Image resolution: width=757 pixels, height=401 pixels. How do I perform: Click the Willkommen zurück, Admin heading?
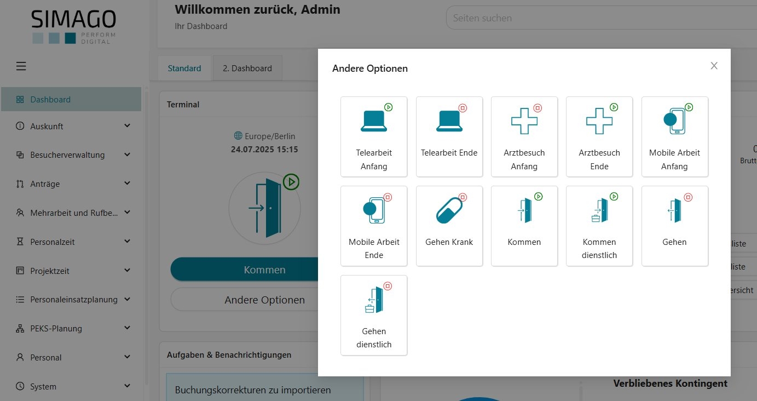point(257,9)
